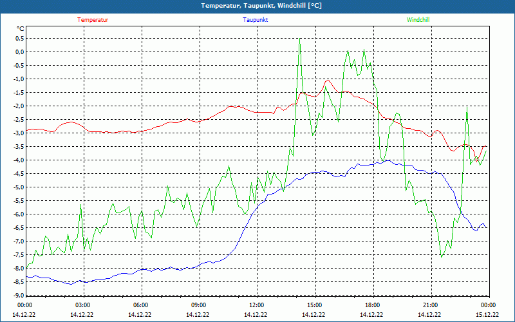Select the 06:00 time axis label
Screen dimensions: 515x322
pyautogui.click(x=140, y=305)
